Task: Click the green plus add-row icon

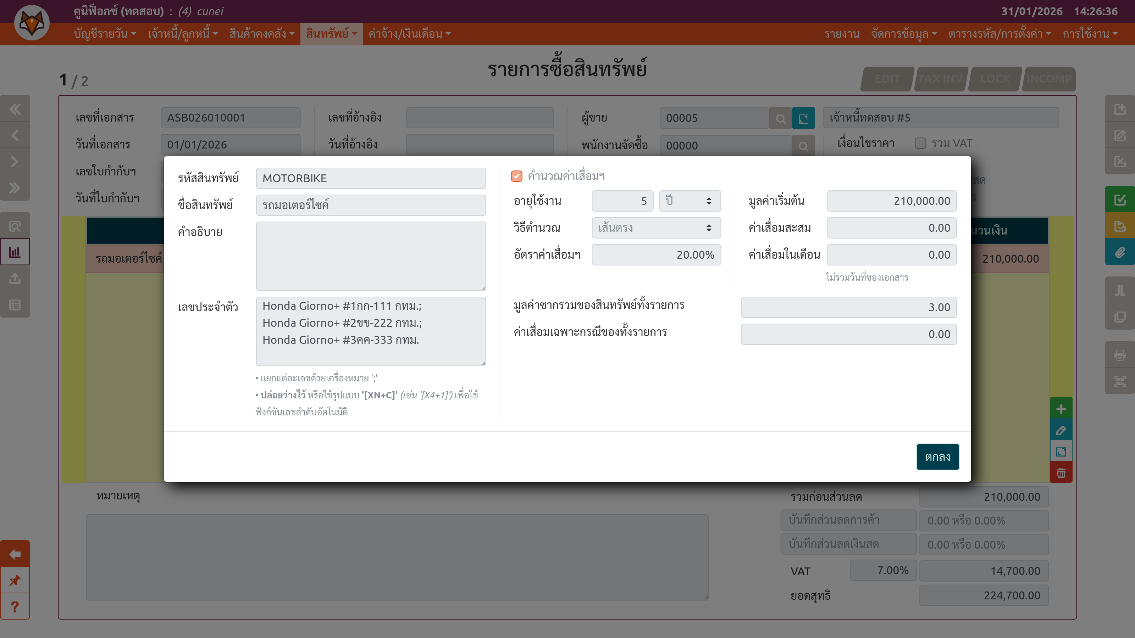Action: (x=1061, y=409)
